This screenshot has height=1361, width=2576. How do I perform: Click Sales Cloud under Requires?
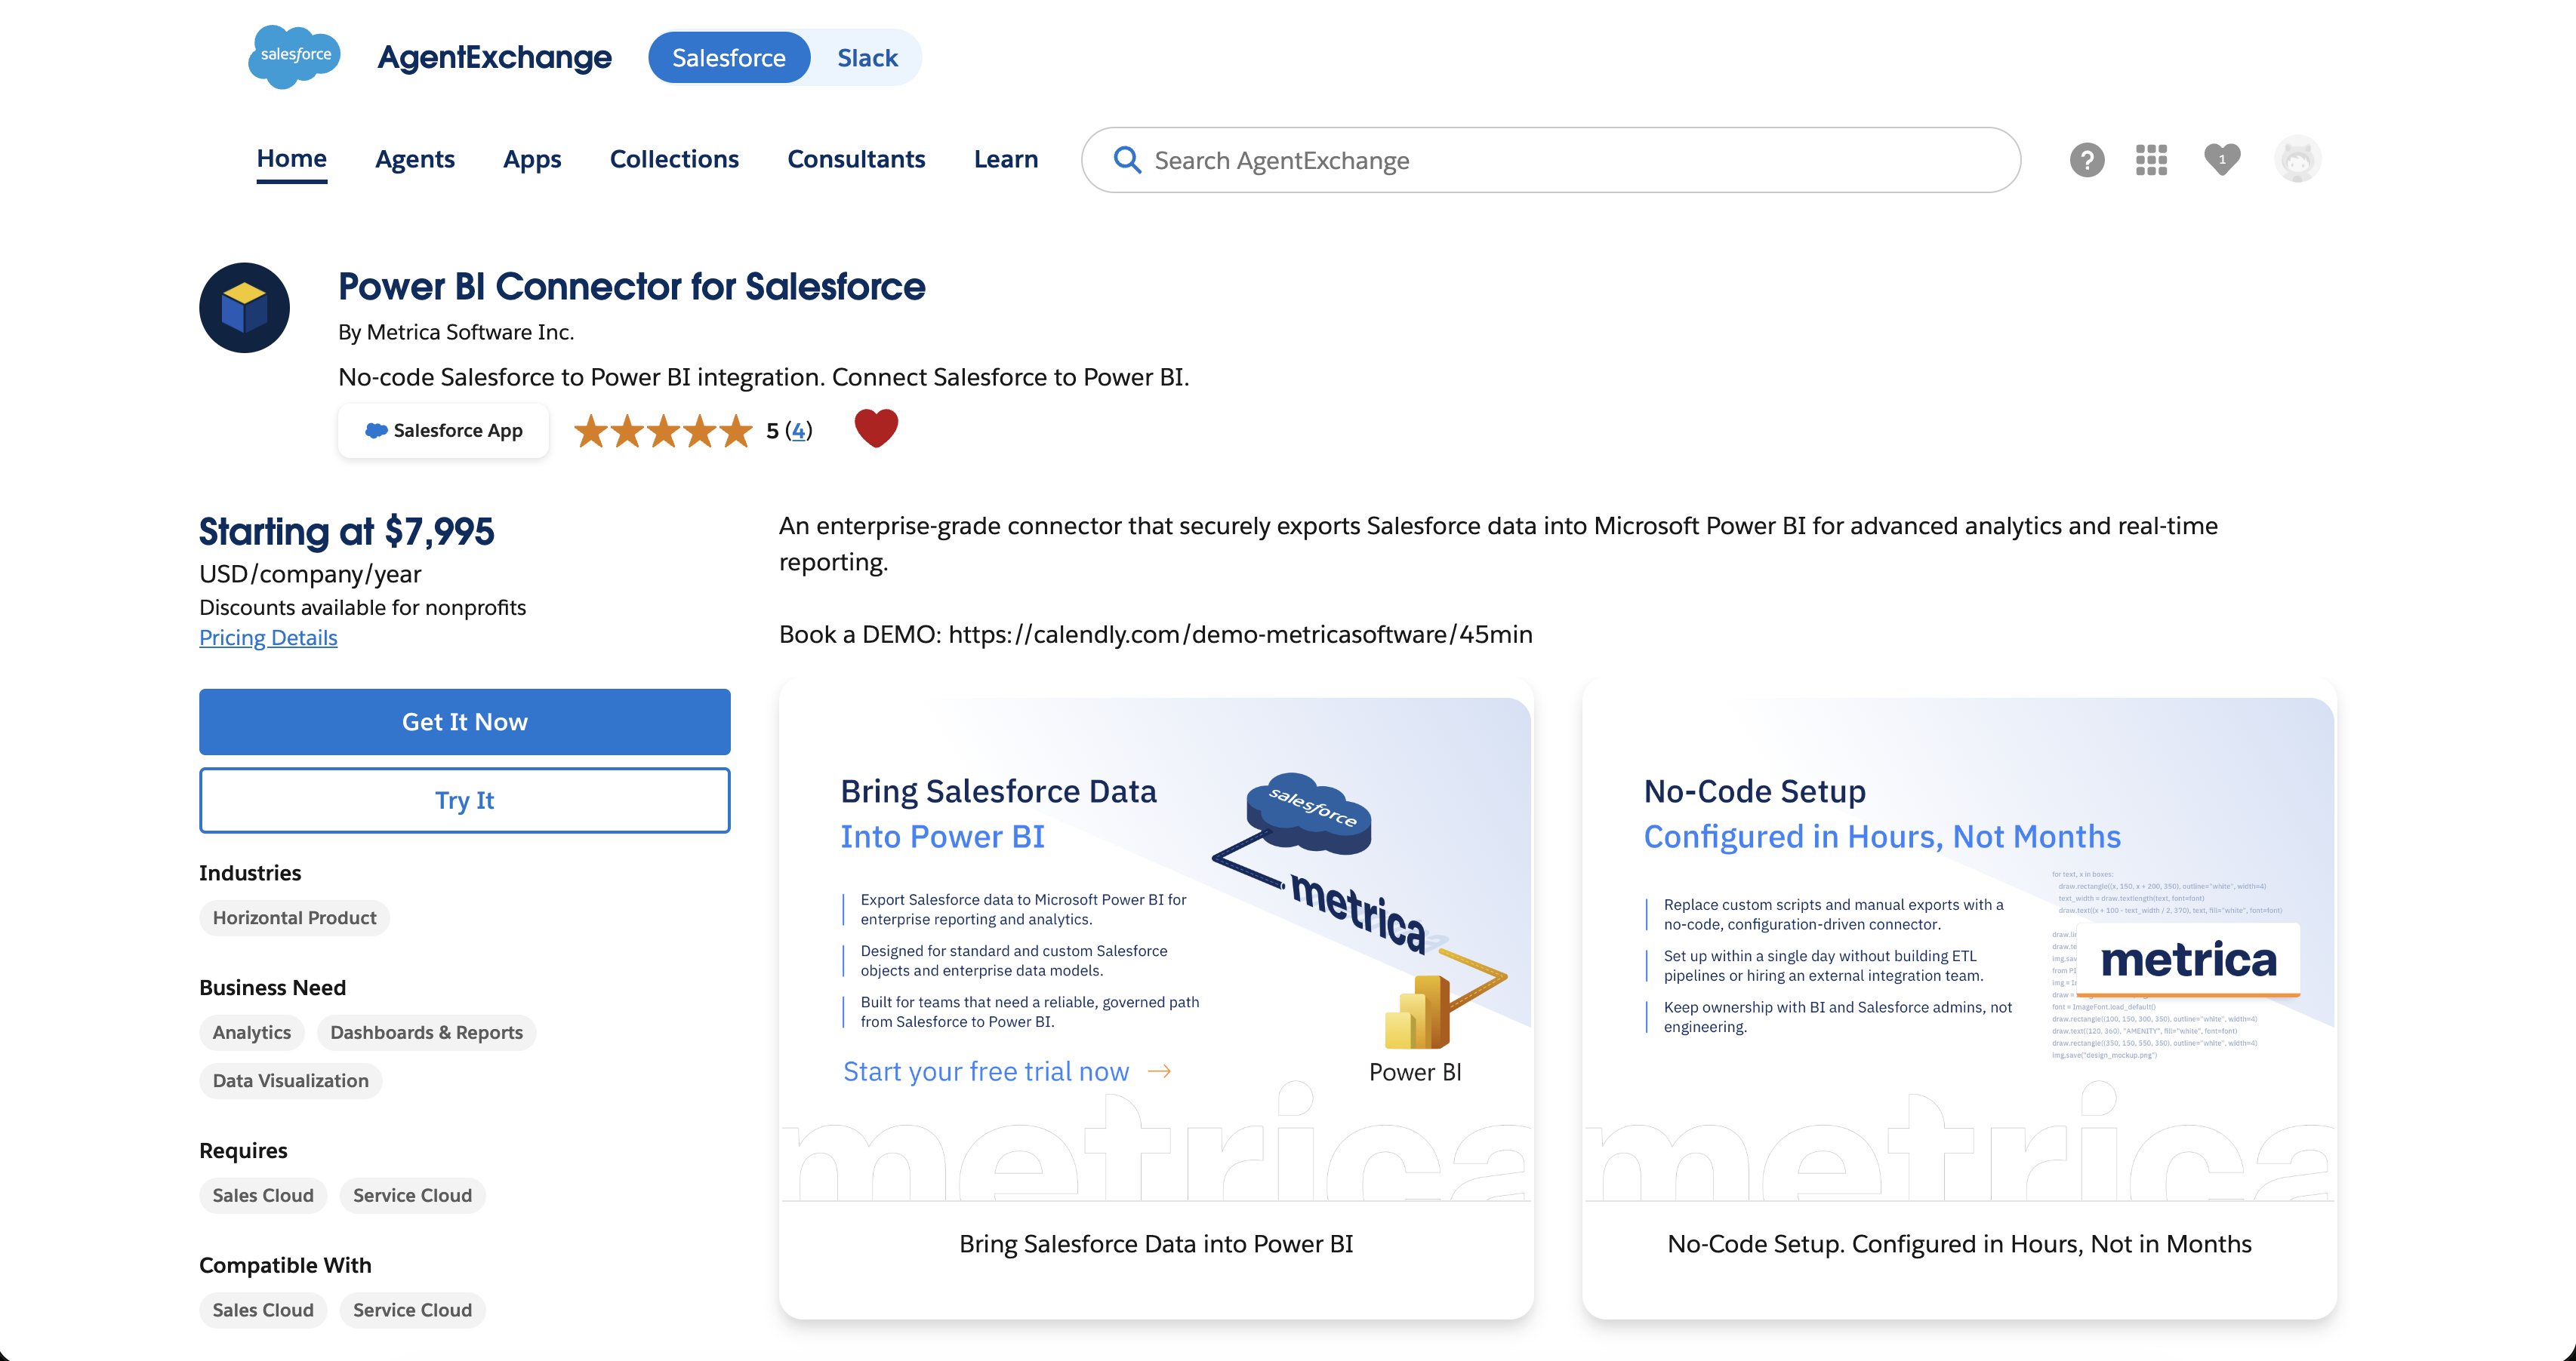(x=263, y=1195)
